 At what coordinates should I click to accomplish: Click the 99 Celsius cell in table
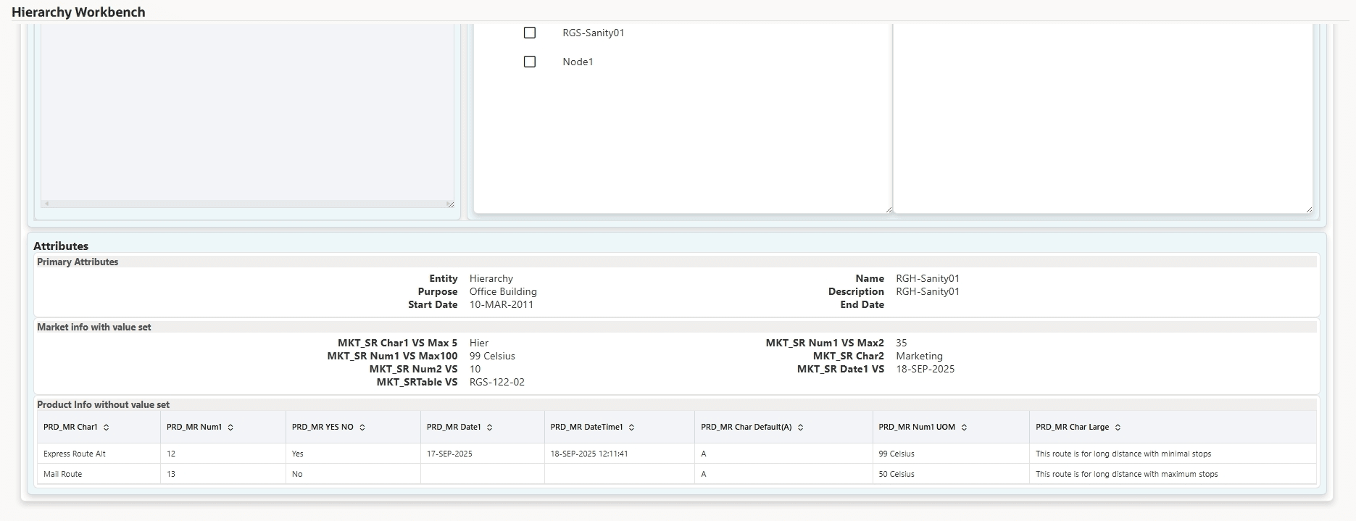pos(951,454)
